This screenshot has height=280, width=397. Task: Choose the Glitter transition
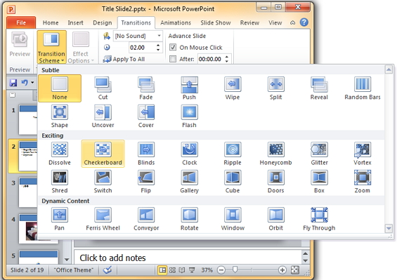319,154
